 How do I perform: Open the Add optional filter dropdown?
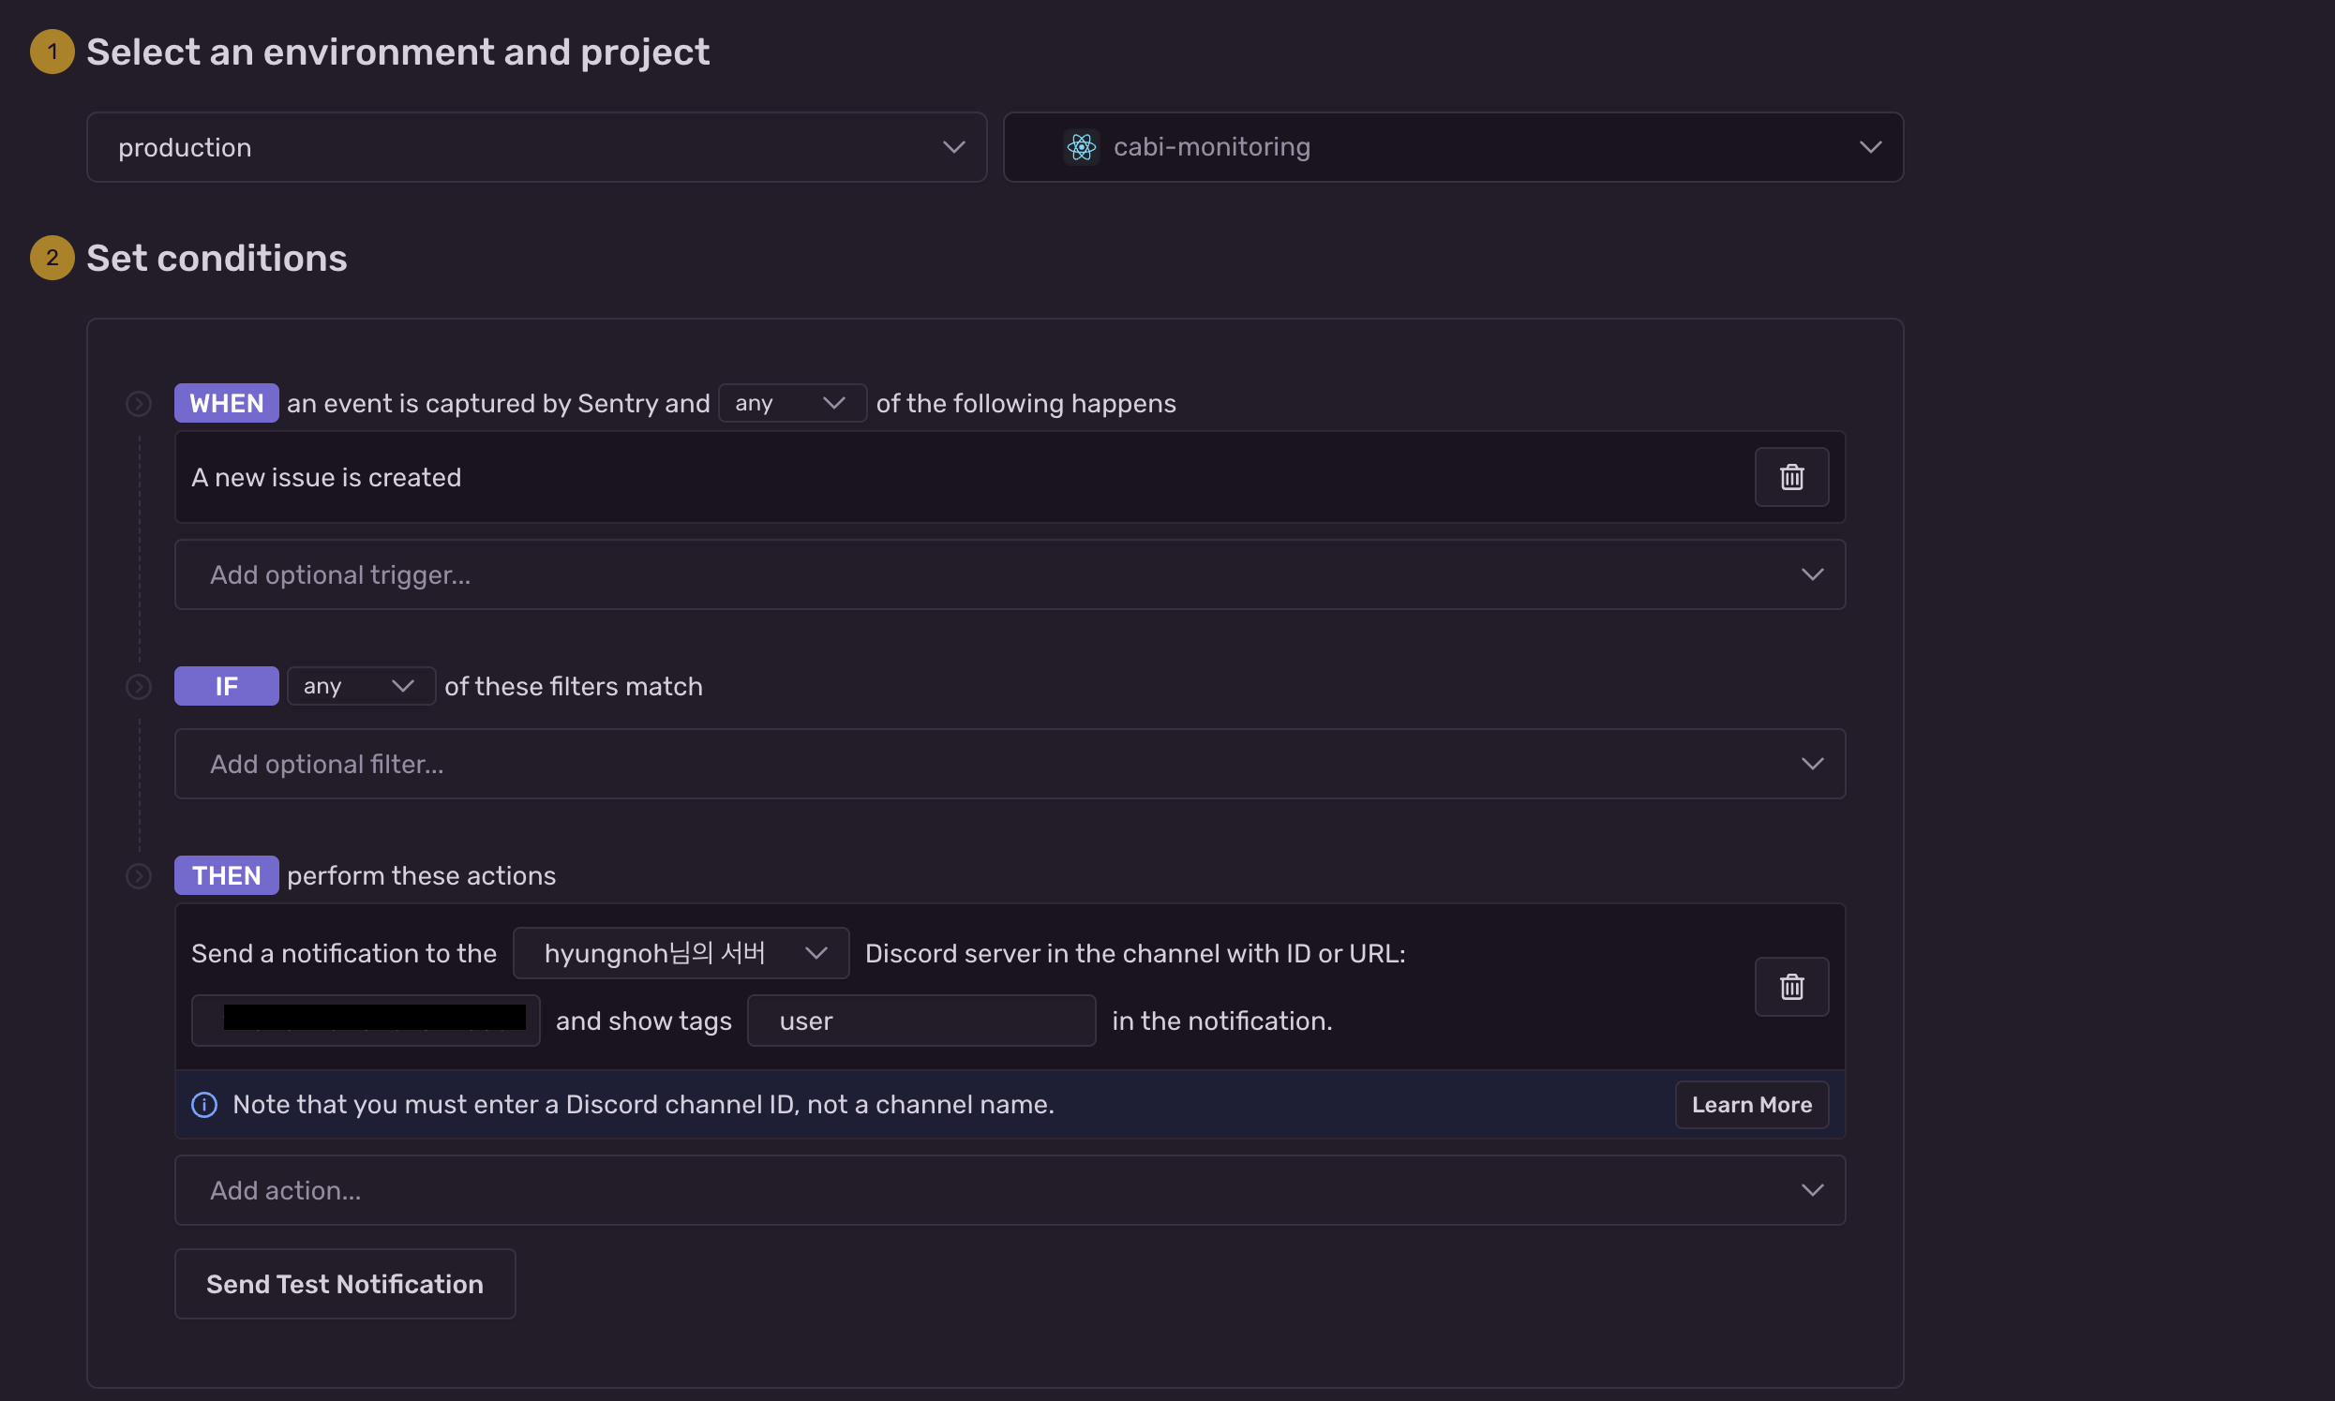[1009, 763]
